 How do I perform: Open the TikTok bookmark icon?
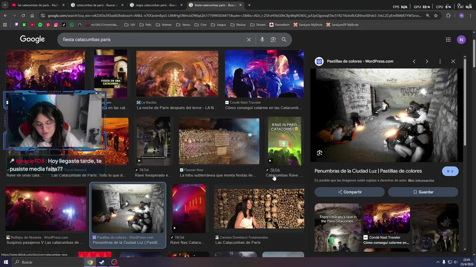(64, 25)
